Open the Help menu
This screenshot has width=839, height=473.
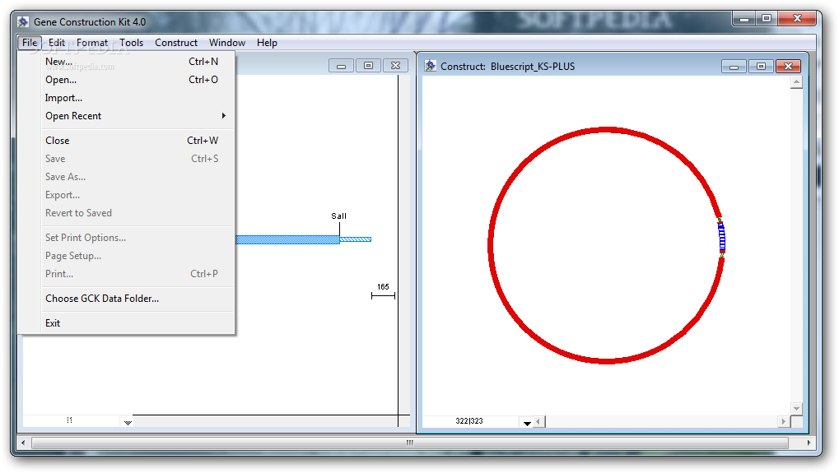267,43
